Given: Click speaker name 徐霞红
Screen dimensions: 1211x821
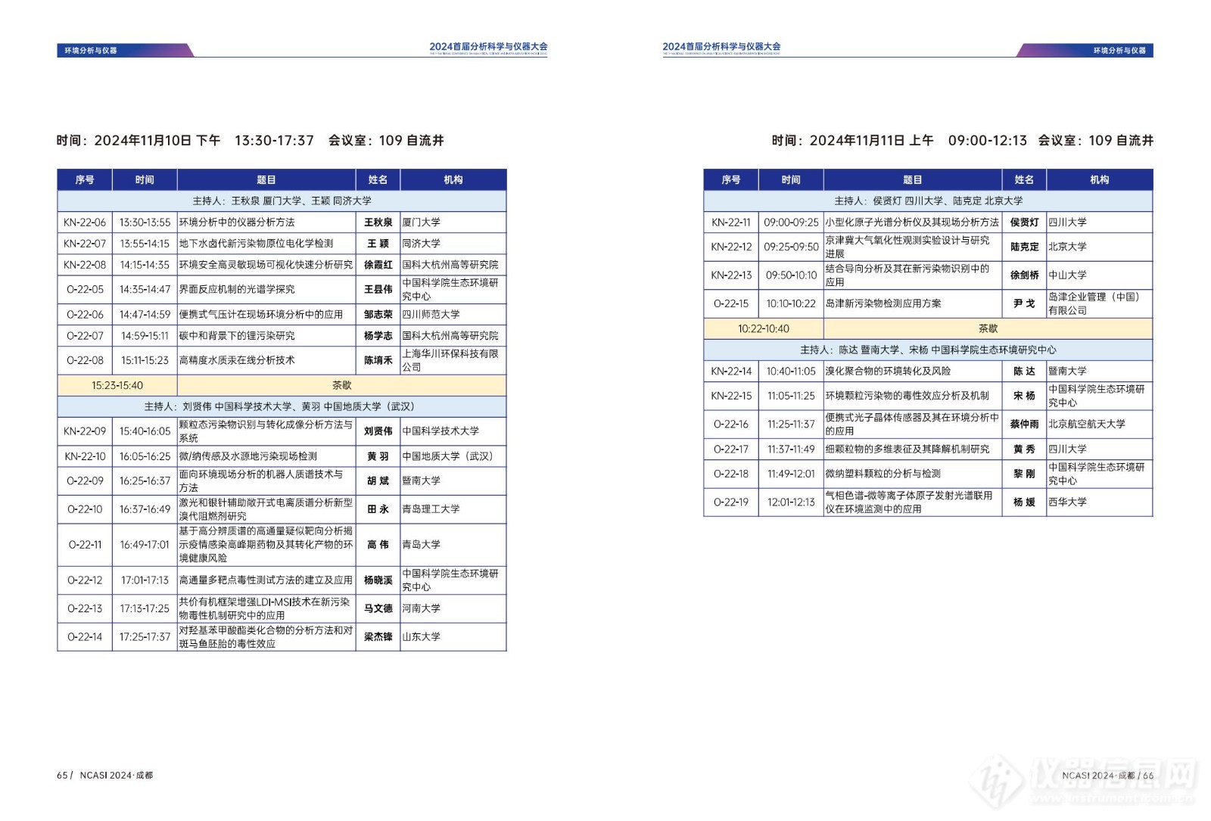Looking at the screenshot, I should point(378,265).
